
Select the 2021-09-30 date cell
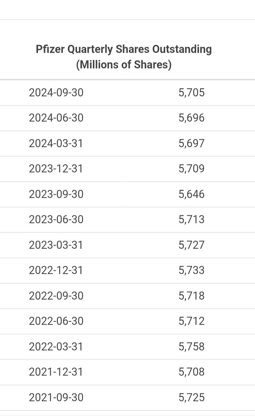[x=56, y=397]
